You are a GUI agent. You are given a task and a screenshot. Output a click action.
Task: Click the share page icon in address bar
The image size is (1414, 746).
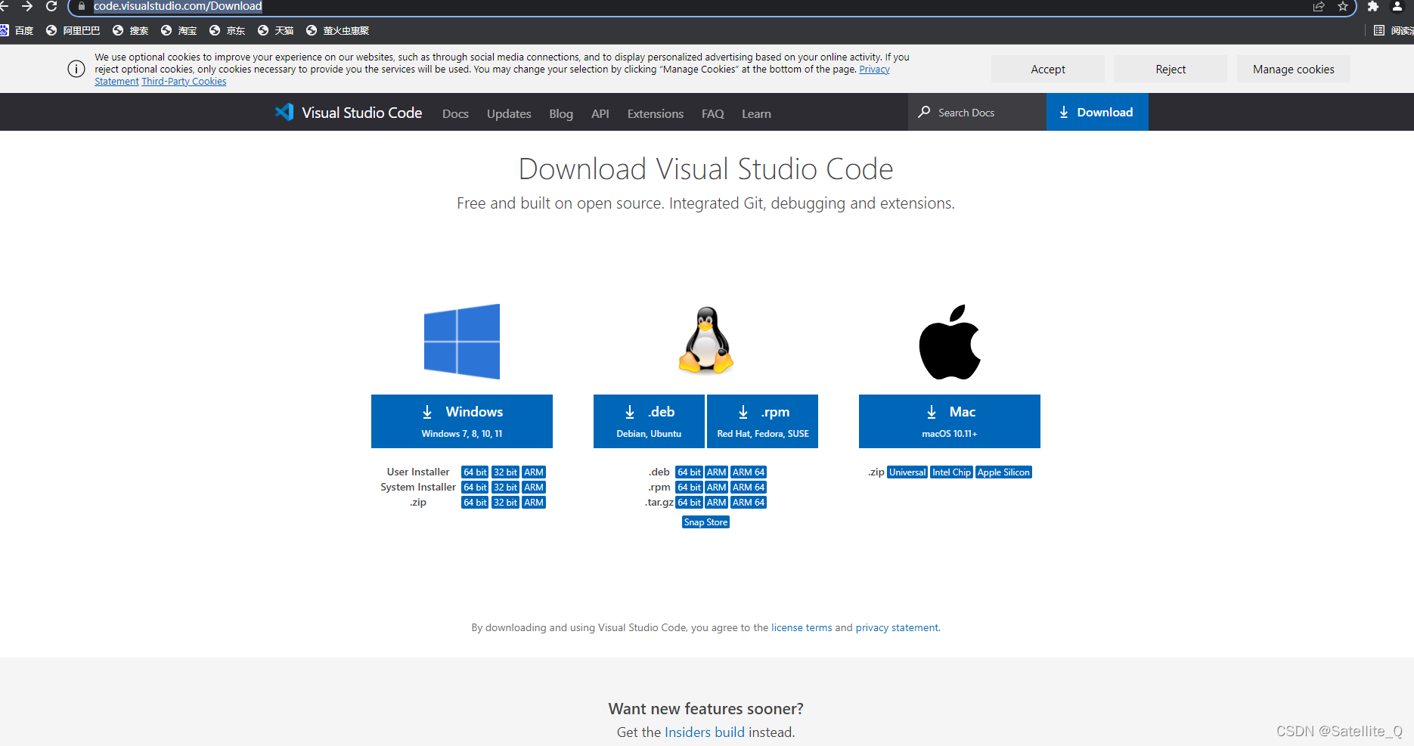(1319, 6)
